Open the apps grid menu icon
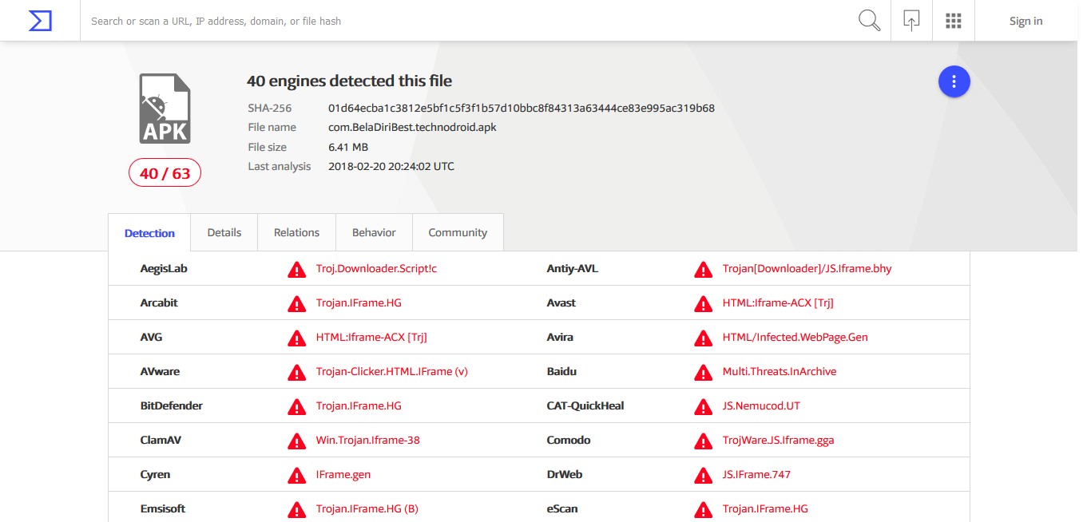This screenshot has height=522, width=1091. [x=953, y=21]
